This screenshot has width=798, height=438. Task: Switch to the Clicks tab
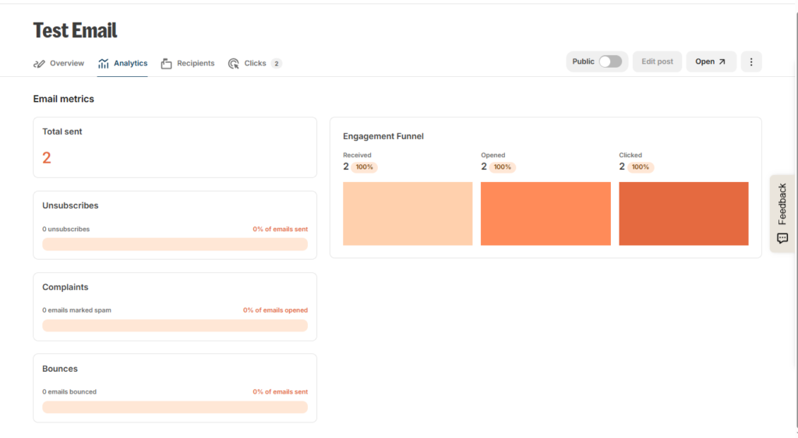click(255, 64)
